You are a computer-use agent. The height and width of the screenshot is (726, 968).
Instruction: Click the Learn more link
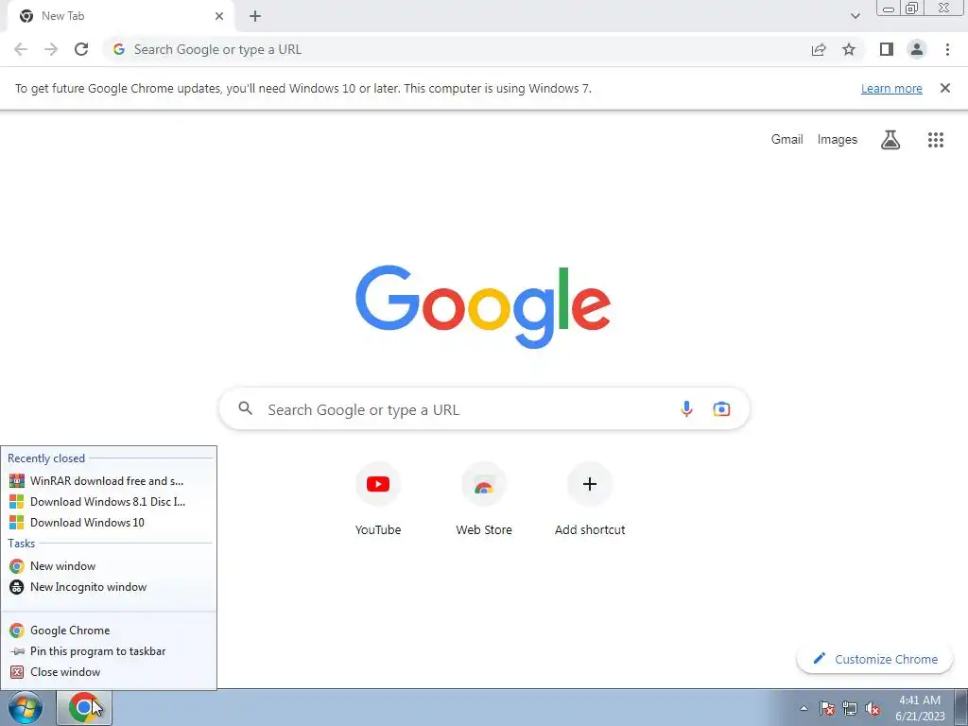[x=891, y=88]
